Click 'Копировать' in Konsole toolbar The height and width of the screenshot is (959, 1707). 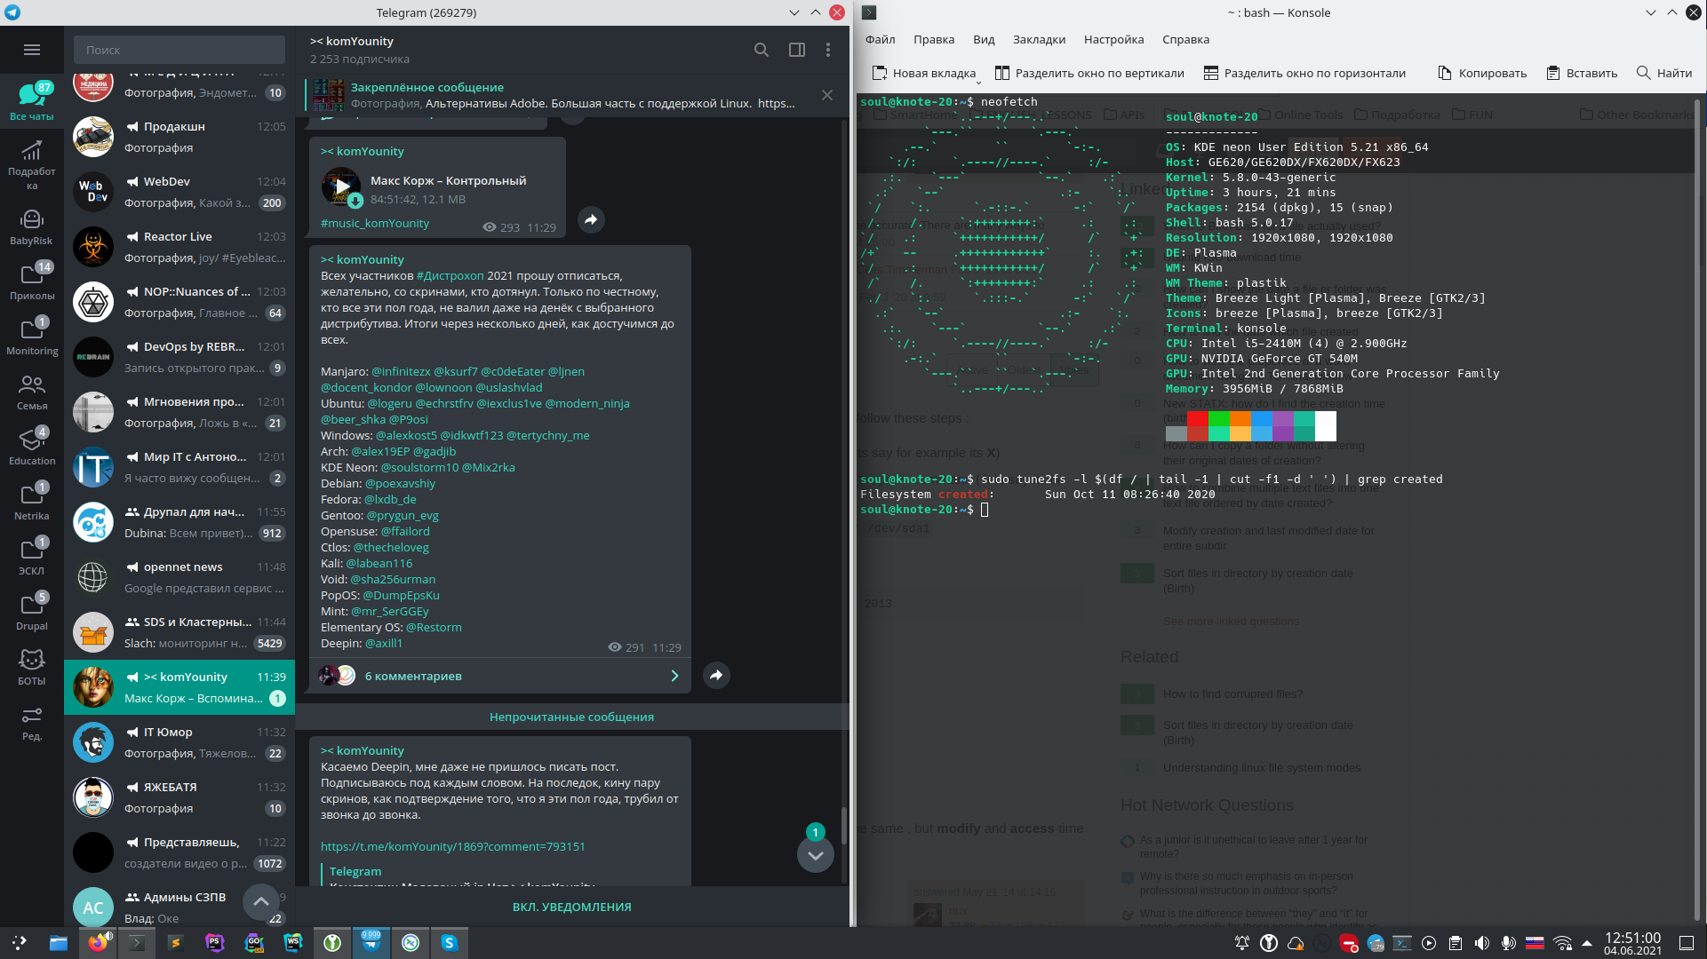pos(1482,73)
